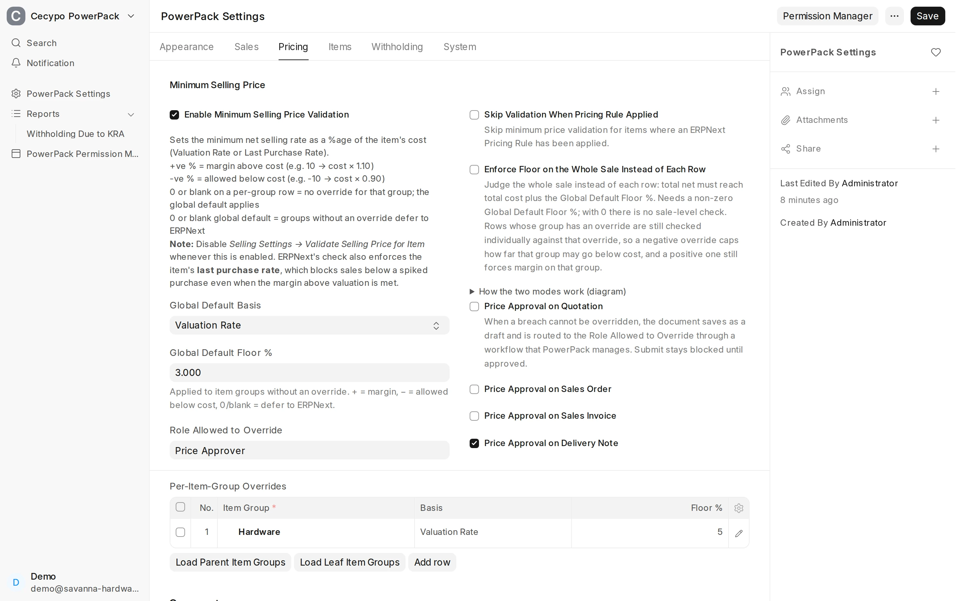This screenshot has height=601, width=962.
Task: Click the plus icon next to Assign
Action: click(x=936, y=91)
